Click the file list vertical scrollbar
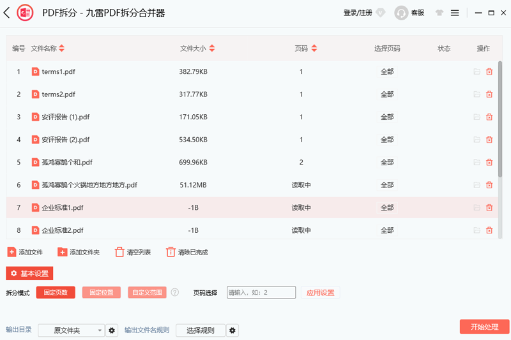511x340 pixels. click(x=500, y=119)
